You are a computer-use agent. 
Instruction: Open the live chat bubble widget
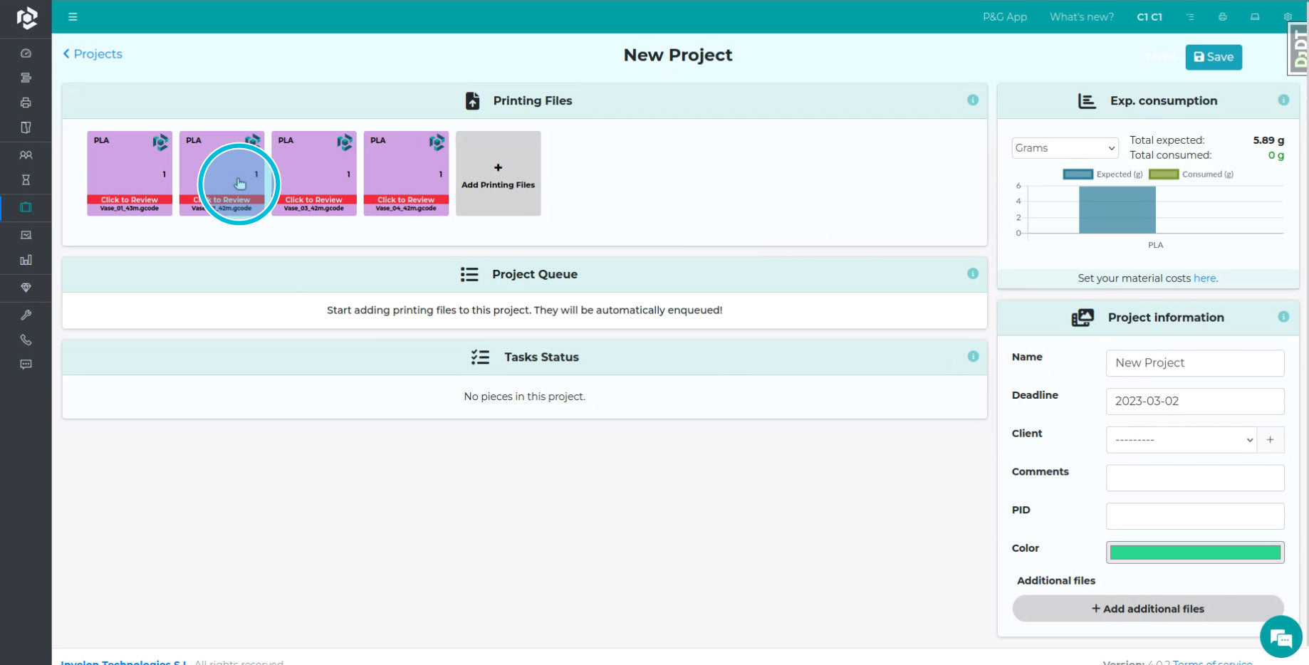tap(1281, 637)
